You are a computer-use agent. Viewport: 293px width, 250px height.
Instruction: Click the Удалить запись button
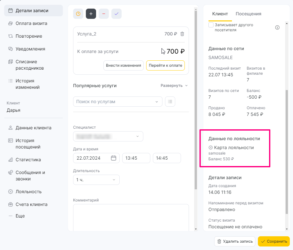pos(235,241)
